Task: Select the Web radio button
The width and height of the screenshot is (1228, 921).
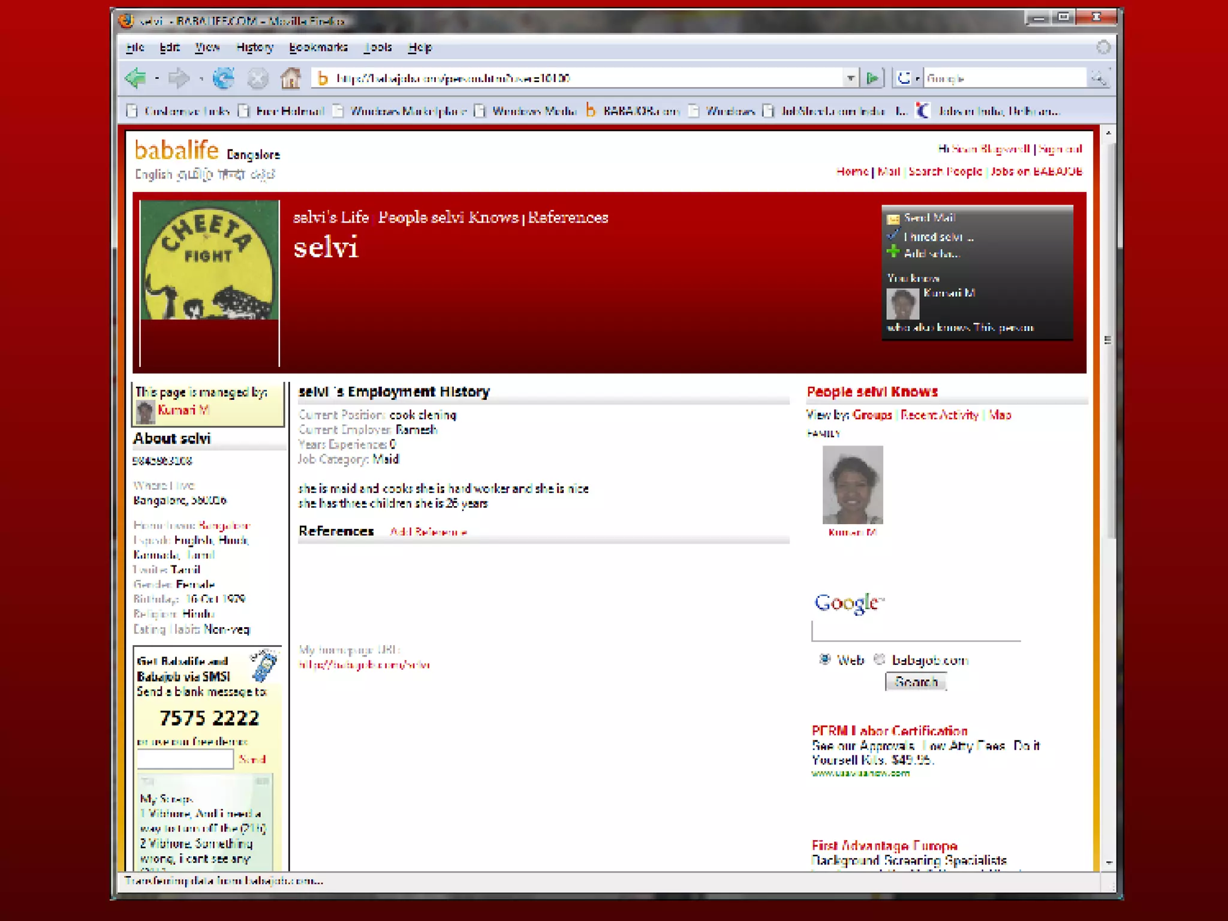Action: [825, 660]
